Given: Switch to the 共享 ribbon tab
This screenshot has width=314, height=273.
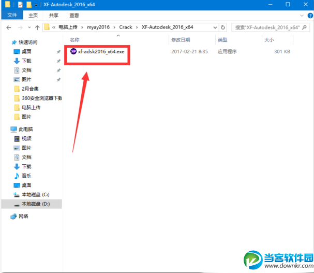Looking at the screenshot, I should (x=53, y=15).
